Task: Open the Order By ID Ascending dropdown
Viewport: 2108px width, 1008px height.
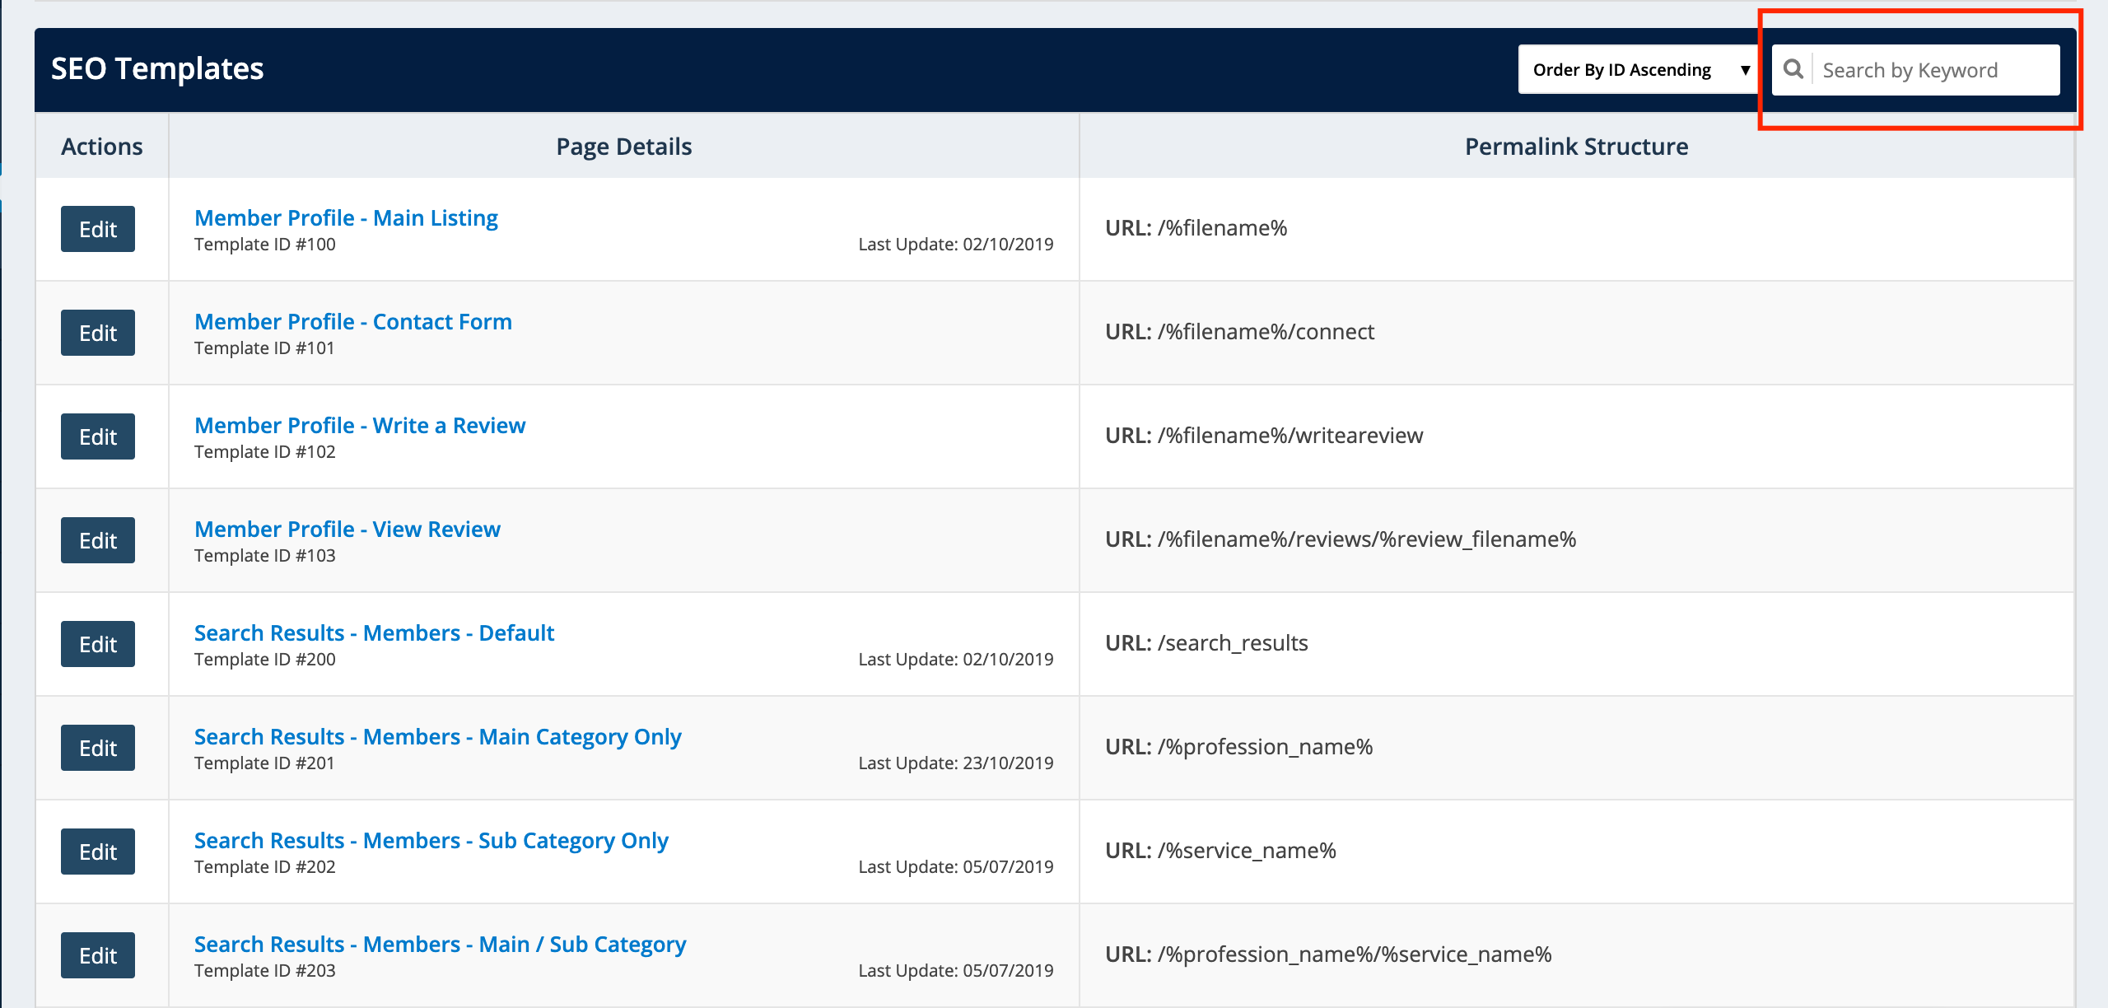Action: [1639, 70]
